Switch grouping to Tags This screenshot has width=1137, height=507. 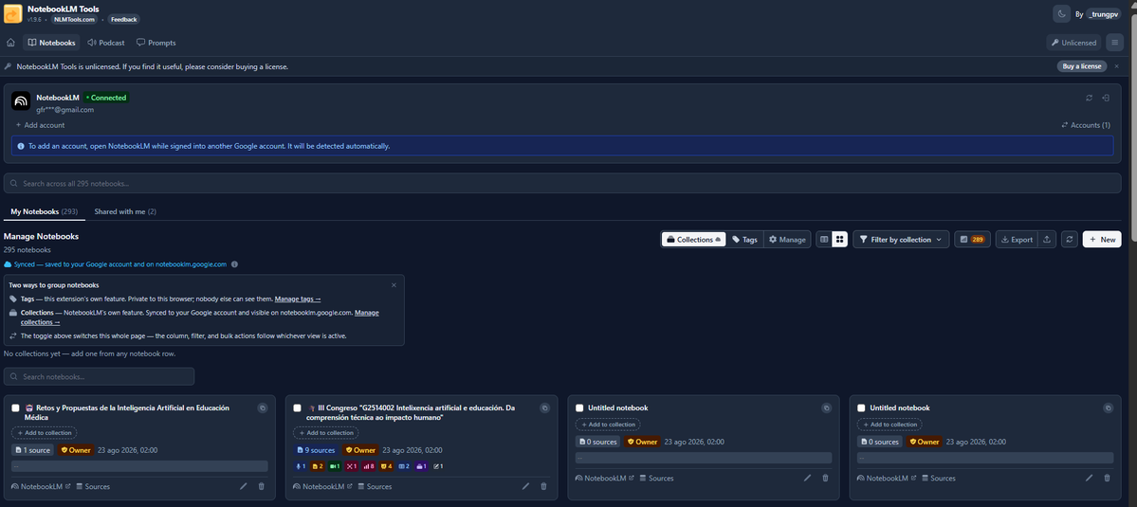[x=744, y=239]
